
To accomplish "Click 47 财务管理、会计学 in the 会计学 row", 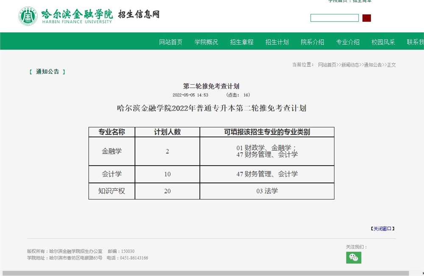I will (267, 174).
